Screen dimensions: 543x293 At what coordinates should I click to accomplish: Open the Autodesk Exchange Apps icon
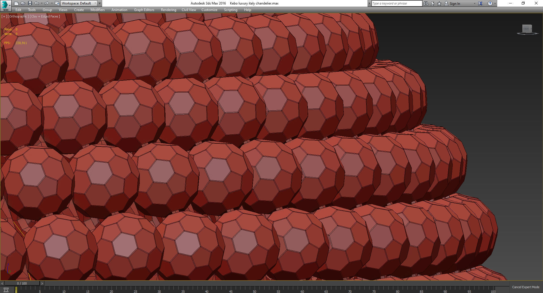tap(480, 3)
